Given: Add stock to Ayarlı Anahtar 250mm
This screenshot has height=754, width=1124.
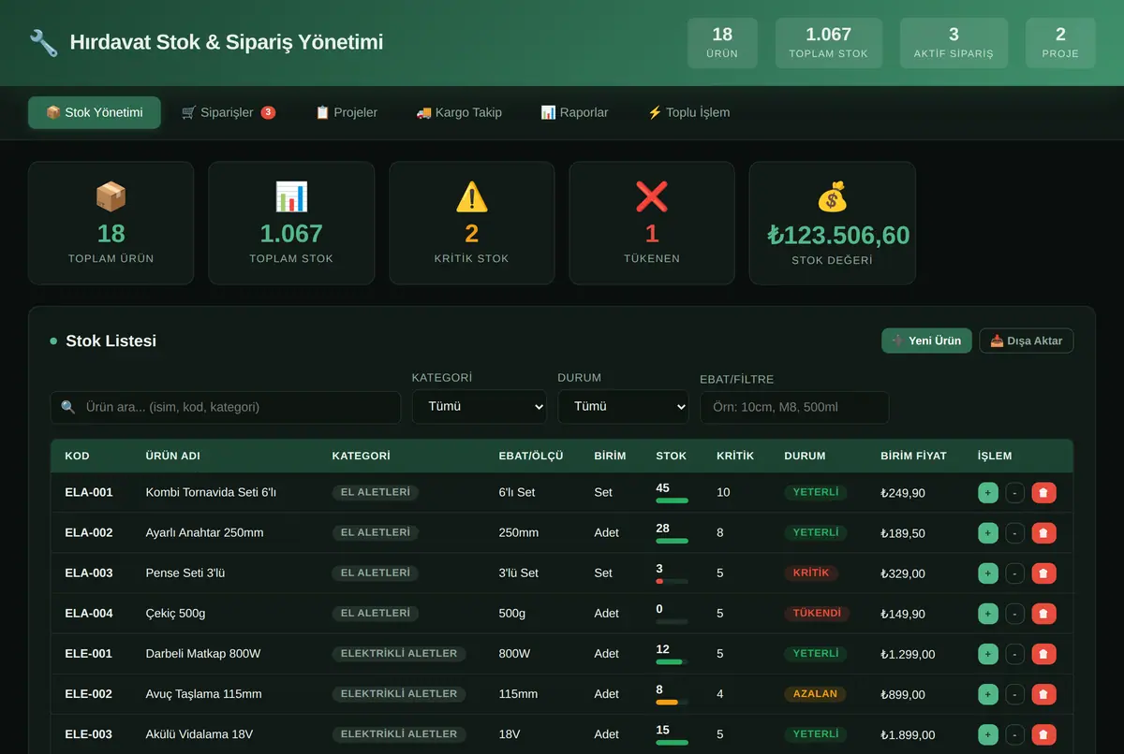Looking at the screenshot, I should (988, 533).
